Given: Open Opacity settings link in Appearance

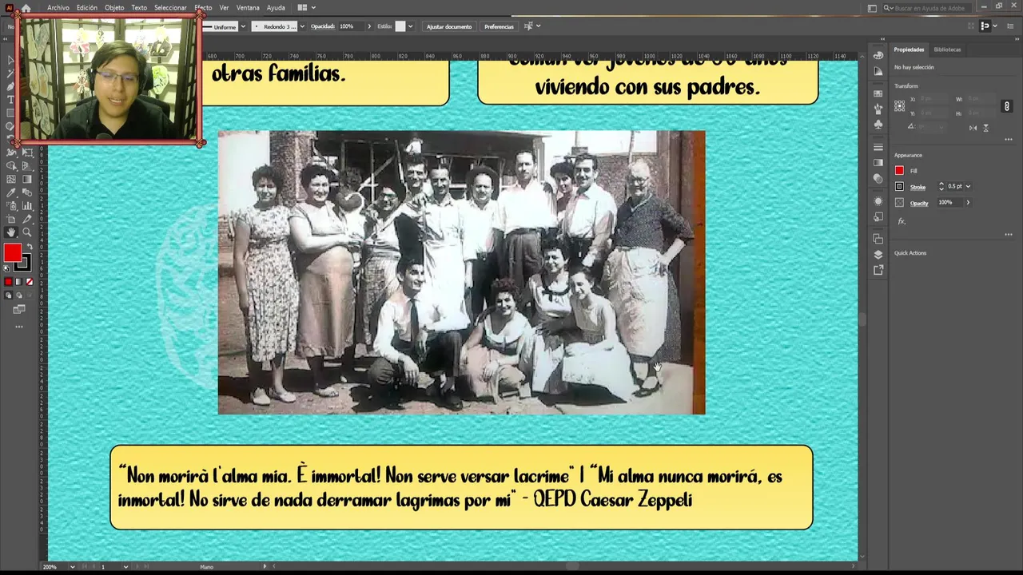Looking at the screenshot, I should 919,203.
